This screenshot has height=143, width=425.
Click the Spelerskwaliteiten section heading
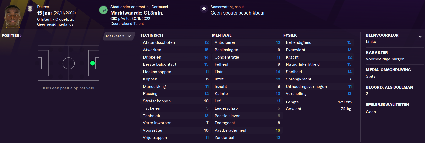click(x=387, y=105)
